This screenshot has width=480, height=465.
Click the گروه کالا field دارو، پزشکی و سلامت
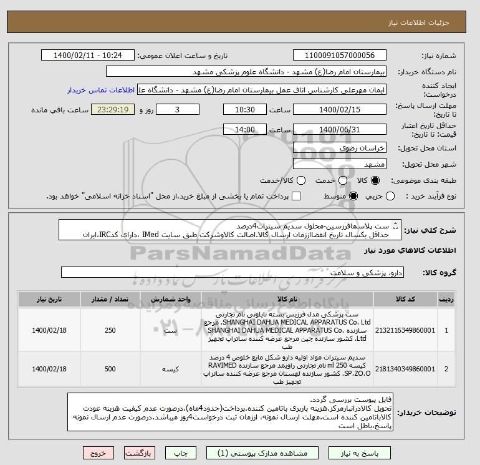coord(233,272)
